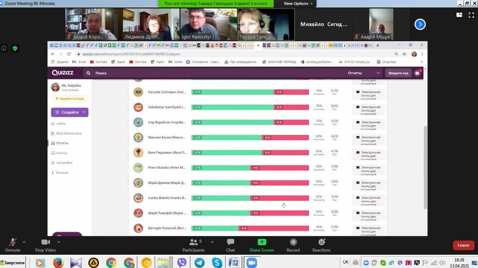478x268 pixels.
Task: Show next video participants with blue arrow
Action: pyautogui.click(x=420, y=24)
